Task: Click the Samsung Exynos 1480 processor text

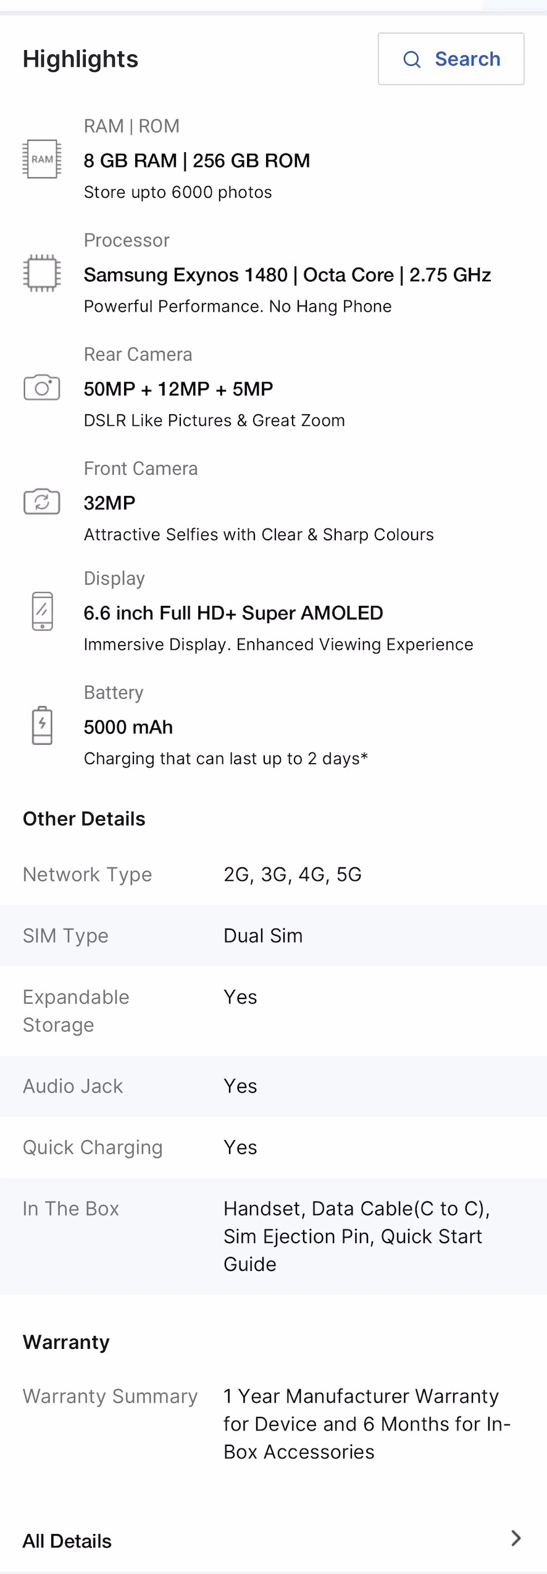Action: [x=287, y=274]
